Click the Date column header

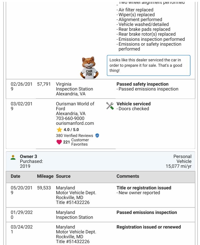click(x=15, y=176)
